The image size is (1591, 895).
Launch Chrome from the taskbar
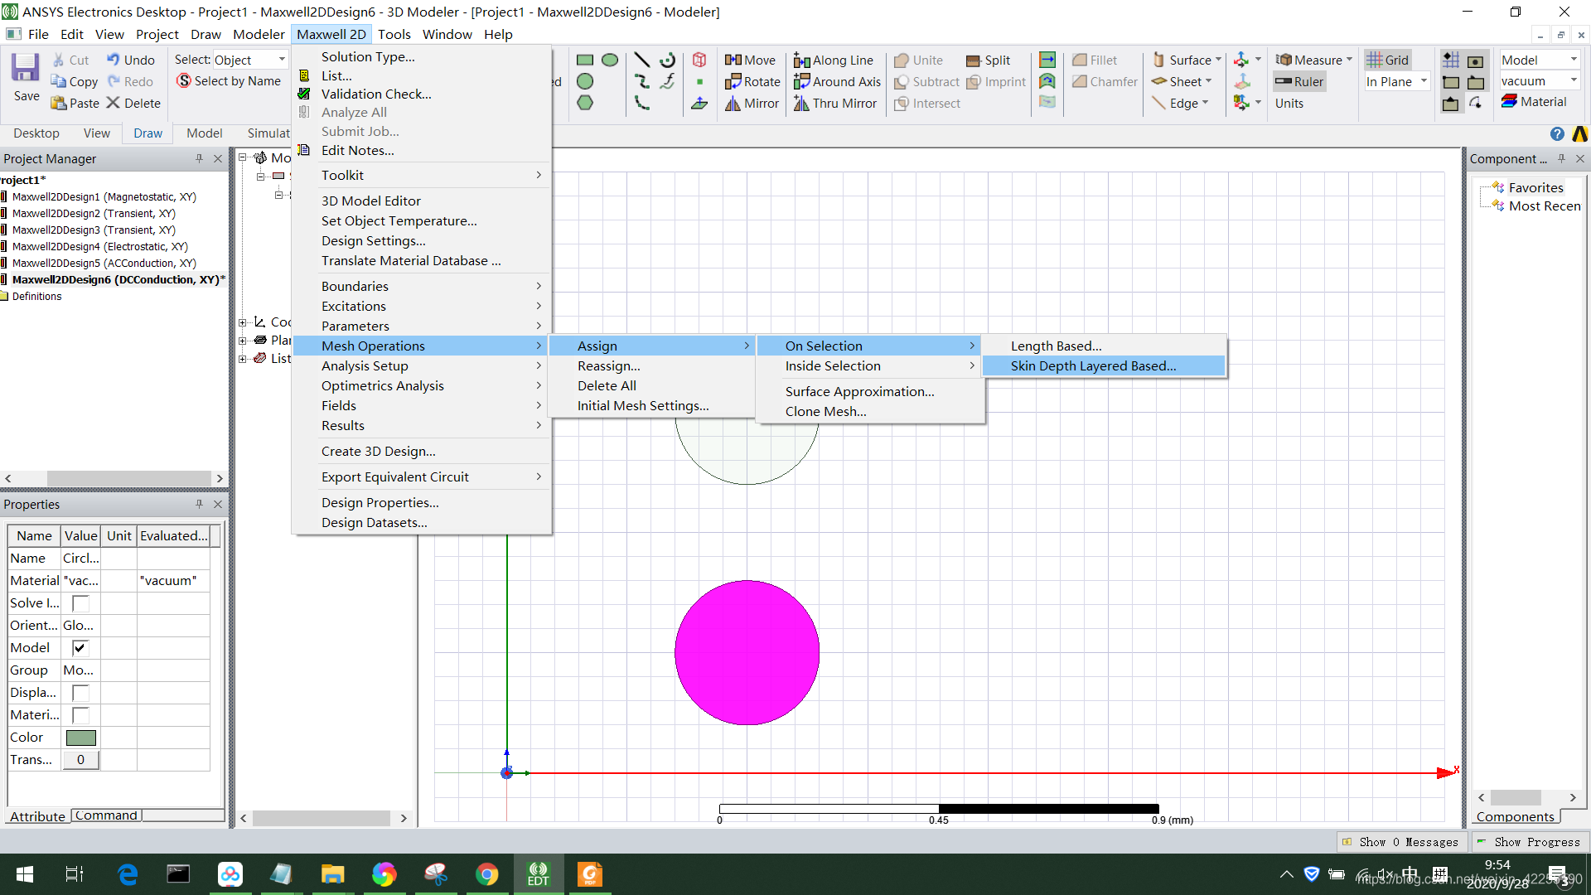coord(486,873)
